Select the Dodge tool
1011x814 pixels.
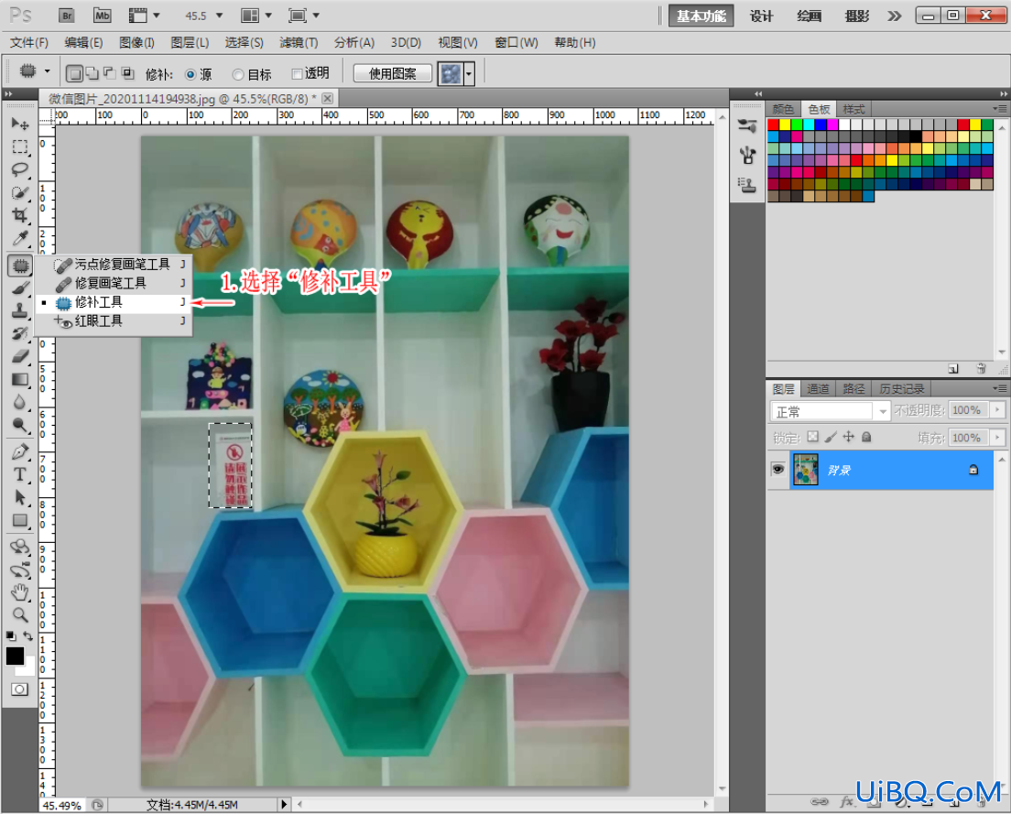20,426
